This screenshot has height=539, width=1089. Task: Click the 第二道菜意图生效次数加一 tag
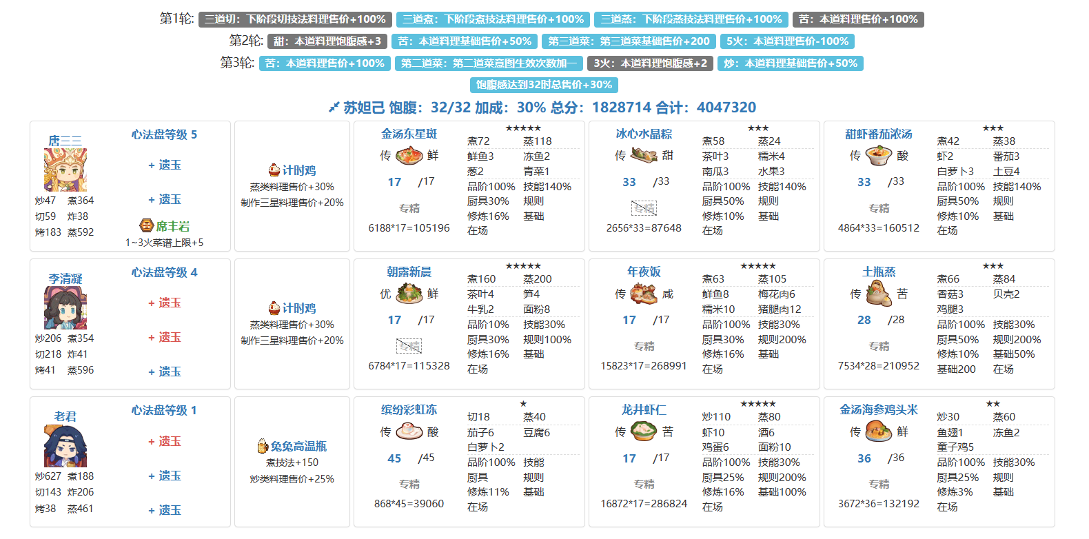point(489,63)
